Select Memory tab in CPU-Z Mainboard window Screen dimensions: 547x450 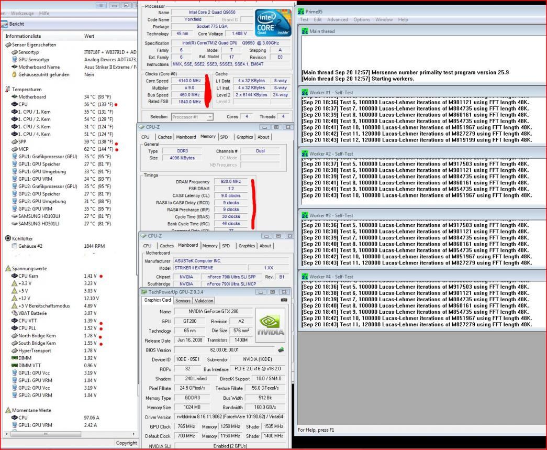tap(210, 246)
